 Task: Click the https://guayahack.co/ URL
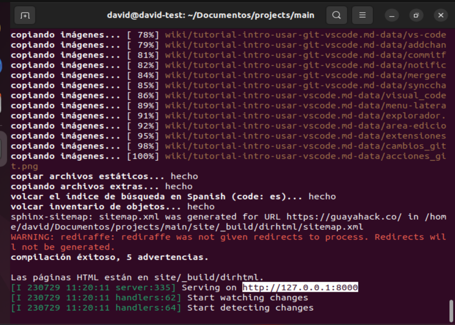344,217
